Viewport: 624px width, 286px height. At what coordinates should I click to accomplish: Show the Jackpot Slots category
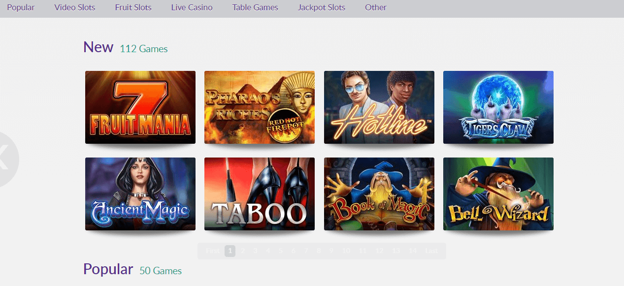tap(322, 8)
